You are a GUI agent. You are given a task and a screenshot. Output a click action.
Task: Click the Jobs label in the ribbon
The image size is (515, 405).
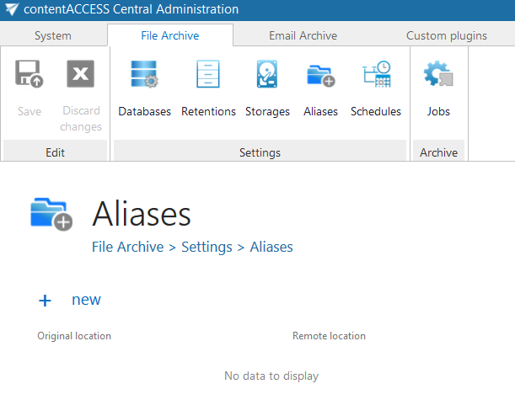pyautogui.click(x=438, y=112)
